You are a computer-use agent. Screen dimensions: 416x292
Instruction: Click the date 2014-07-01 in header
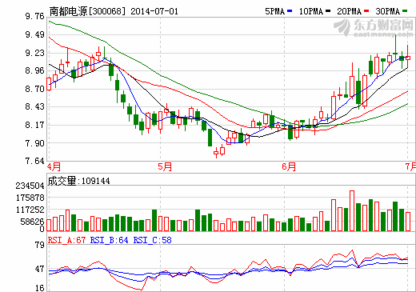click(154, 11)
